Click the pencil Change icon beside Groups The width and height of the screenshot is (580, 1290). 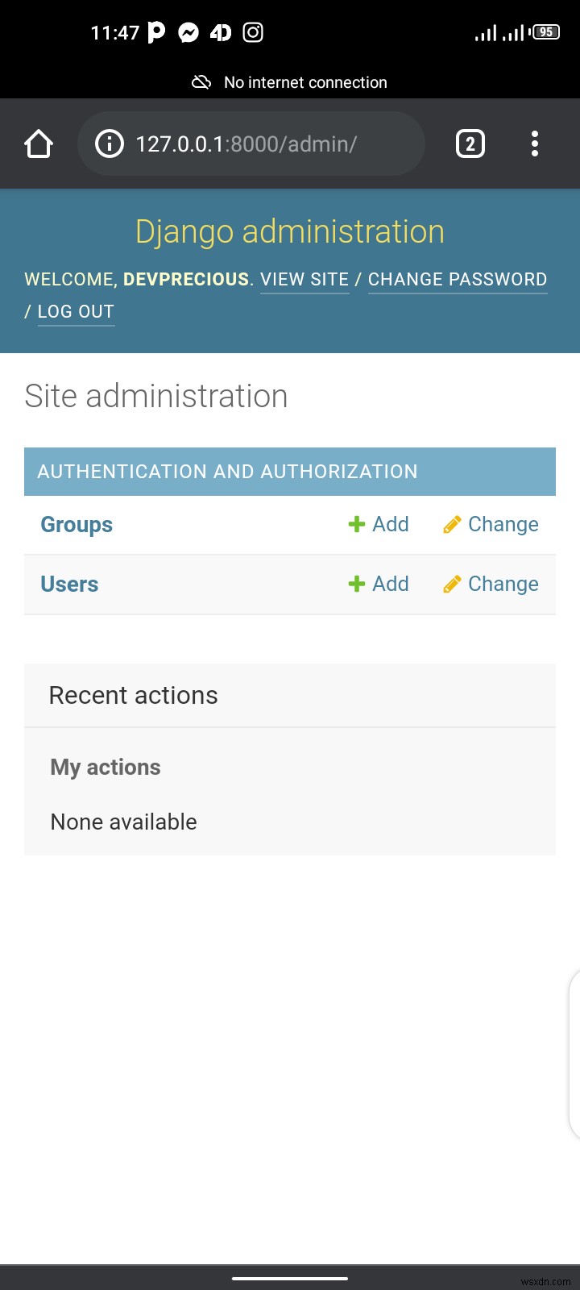[452, 524]
